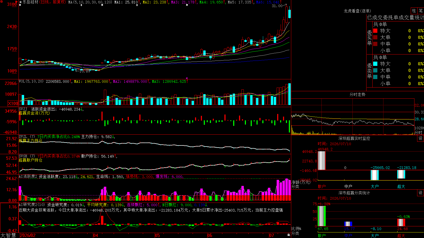The height and width of the screenshot is (238, 424).
Task: Click 大户 category in 深圳超赢实时监控
Action: tap(375, 186)
